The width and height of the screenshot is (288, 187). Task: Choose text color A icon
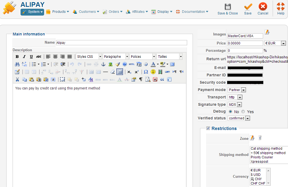(153, 64)
